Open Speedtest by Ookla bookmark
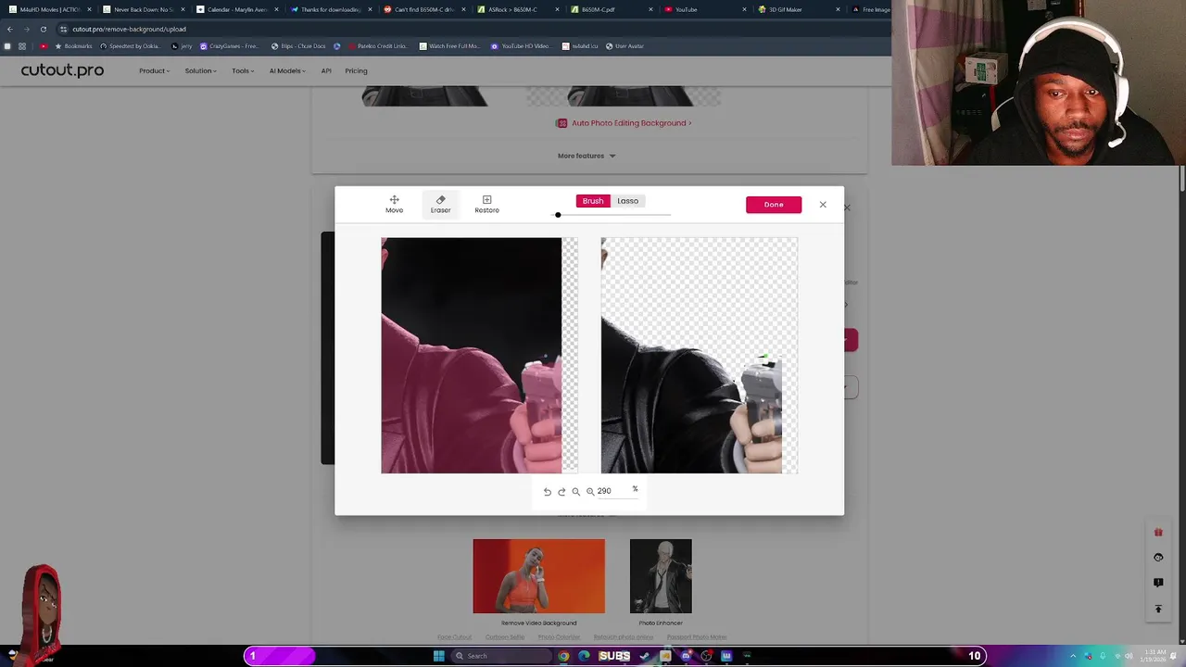Screen dimensions: 1186x667 click(x=129, y=46)
